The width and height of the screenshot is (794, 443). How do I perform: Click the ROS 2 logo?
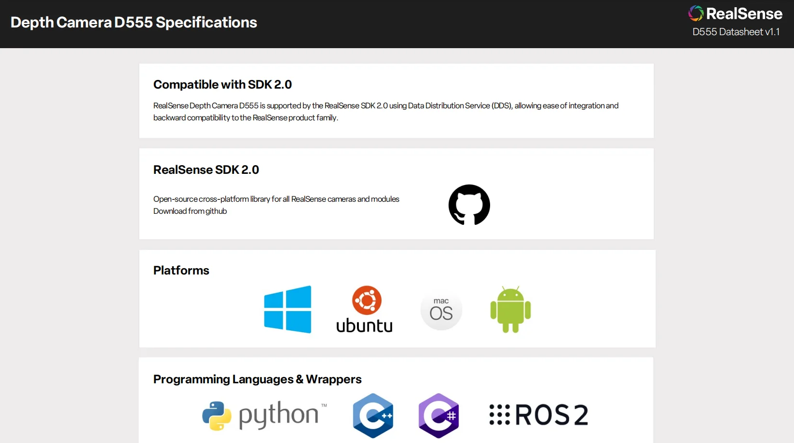[539, 415]
